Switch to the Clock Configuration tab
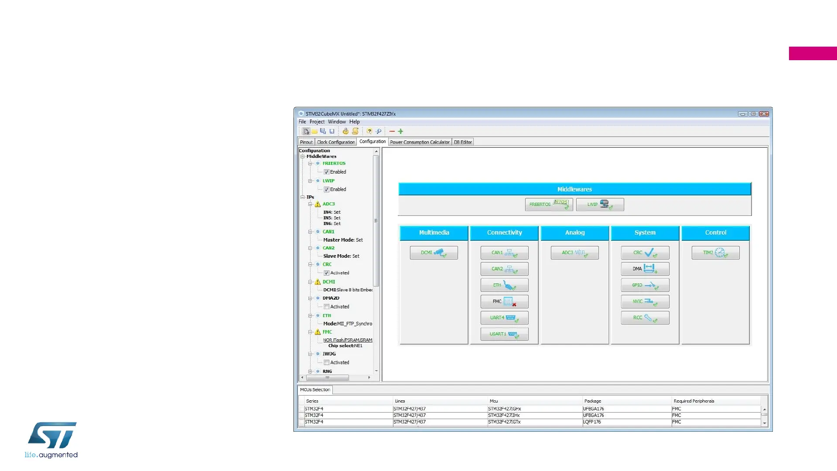837x471 pixels. [x=335, y=142]
